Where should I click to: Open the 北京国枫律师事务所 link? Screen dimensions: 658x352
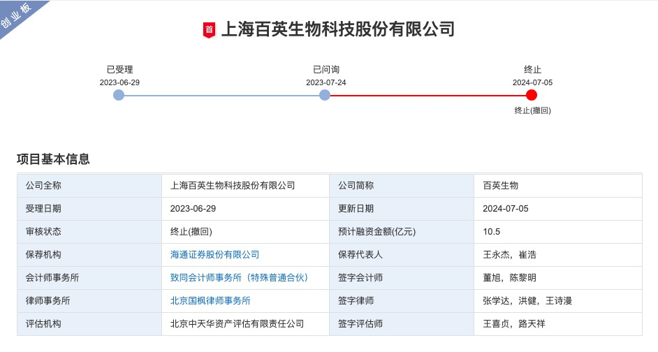coord(210,301)
